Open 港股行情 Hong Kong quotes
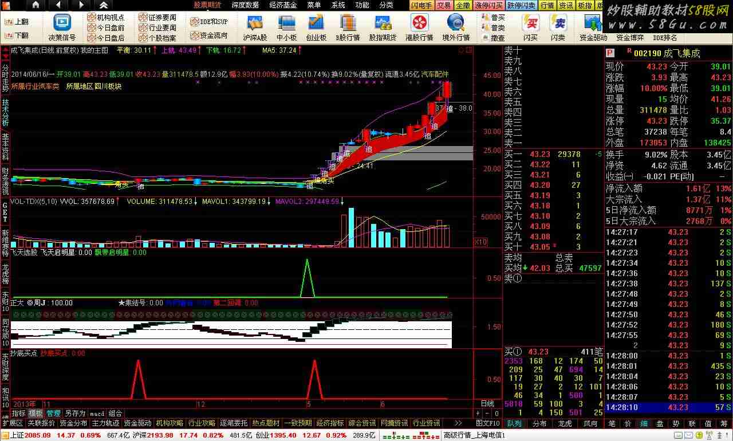Screen dimensions: 733x441 (x=419, y=28)
